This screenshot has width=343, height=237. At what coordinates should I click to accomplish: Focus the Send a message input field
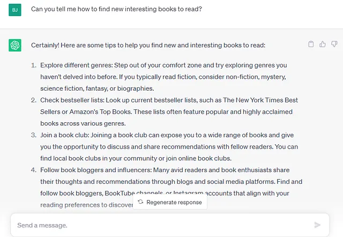[x=162, y=225]
